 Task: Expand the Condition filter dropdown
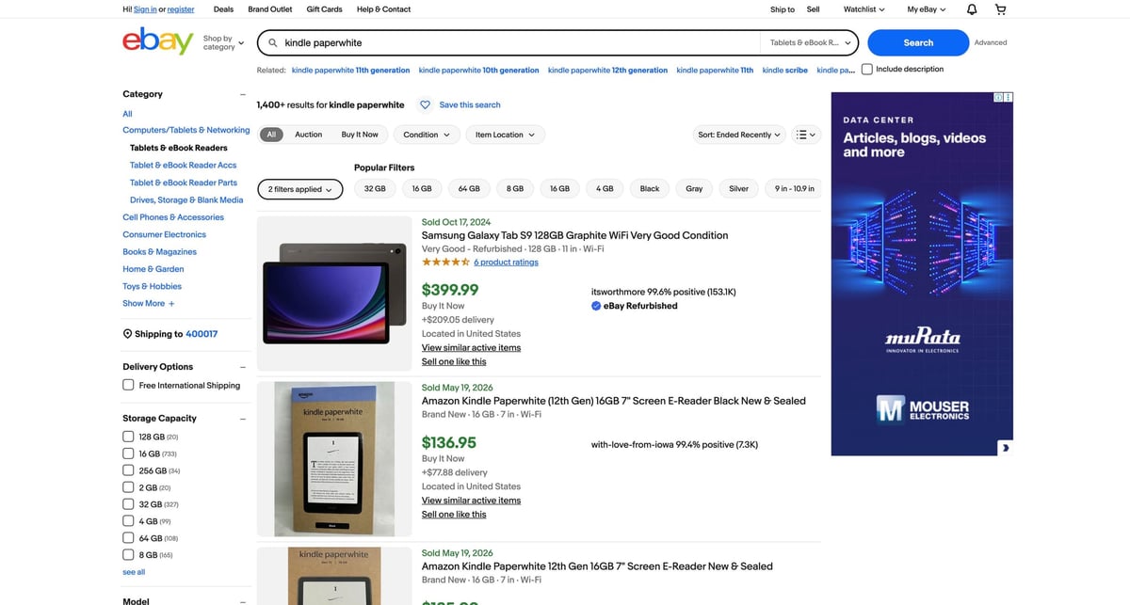pos(427,135)
